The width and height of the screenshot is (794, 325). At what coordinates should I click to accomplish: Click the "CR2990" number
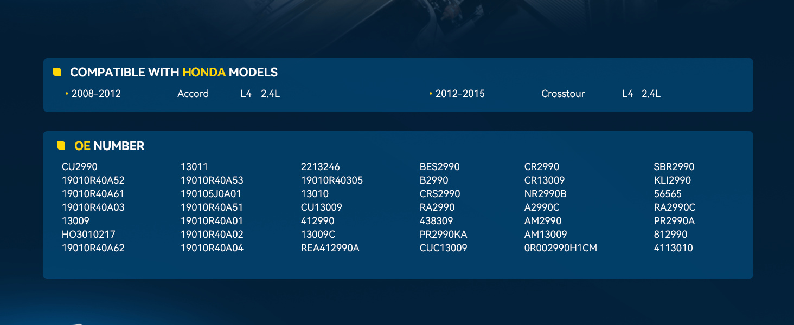pyautogui.click(x=542, y=167)
